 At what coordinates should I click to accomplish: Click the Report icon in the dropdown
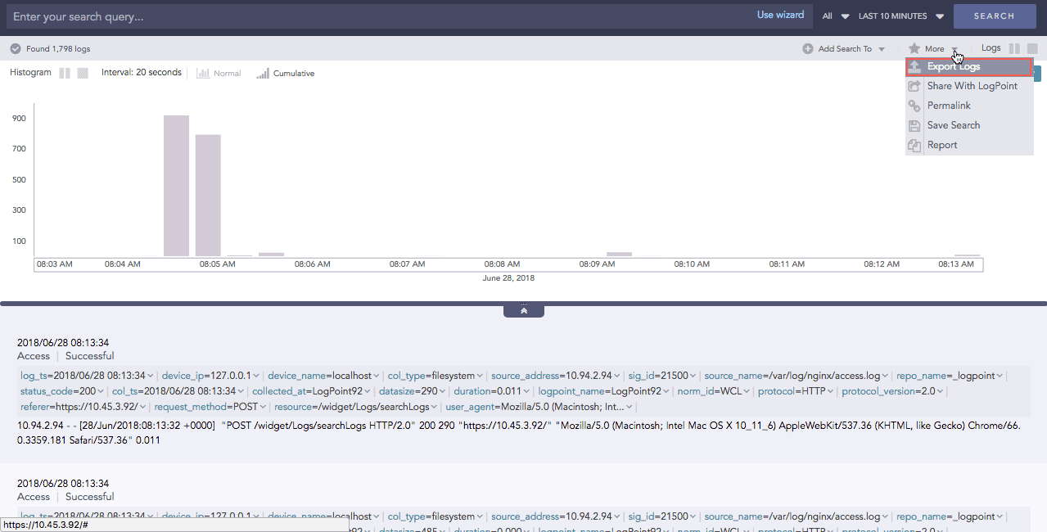[x=914, y=145]
